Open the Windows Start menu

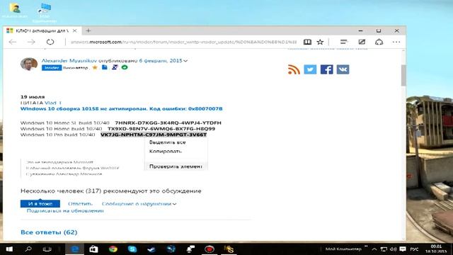coord(9,249)
